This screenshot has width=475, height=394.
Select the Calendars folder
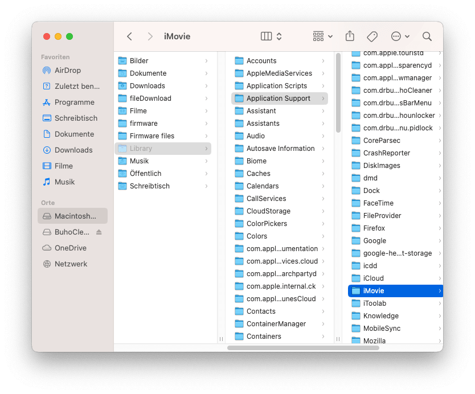click(280, 186)
